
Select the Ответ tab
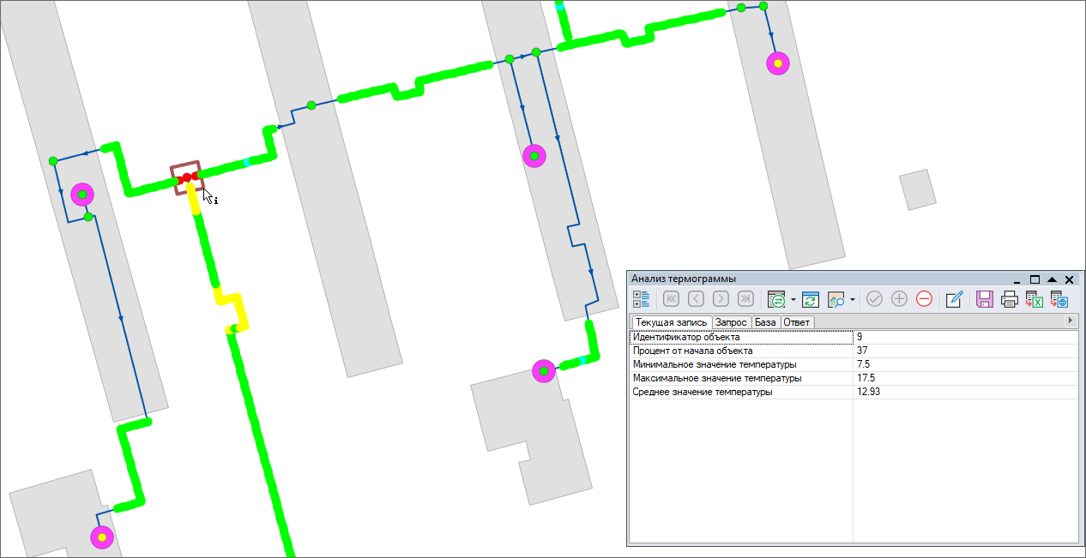[796, 322]
